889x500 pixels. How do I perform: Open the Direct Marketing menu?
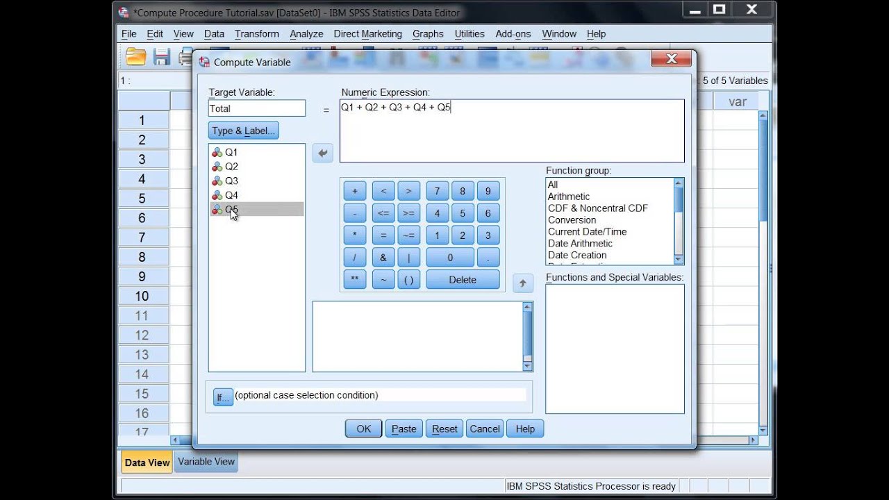367,33
